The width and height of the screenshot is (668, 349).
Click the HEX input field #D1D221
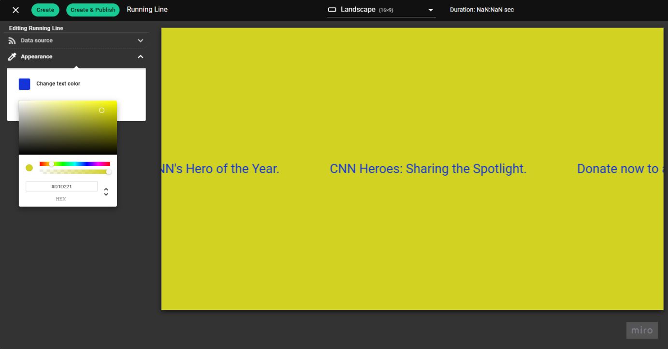click(61, 186)
